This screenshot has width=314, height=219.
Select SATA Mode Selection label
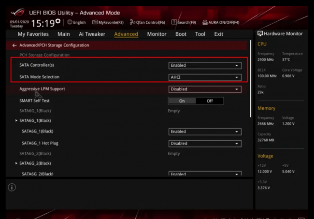[x=39, y=77]
